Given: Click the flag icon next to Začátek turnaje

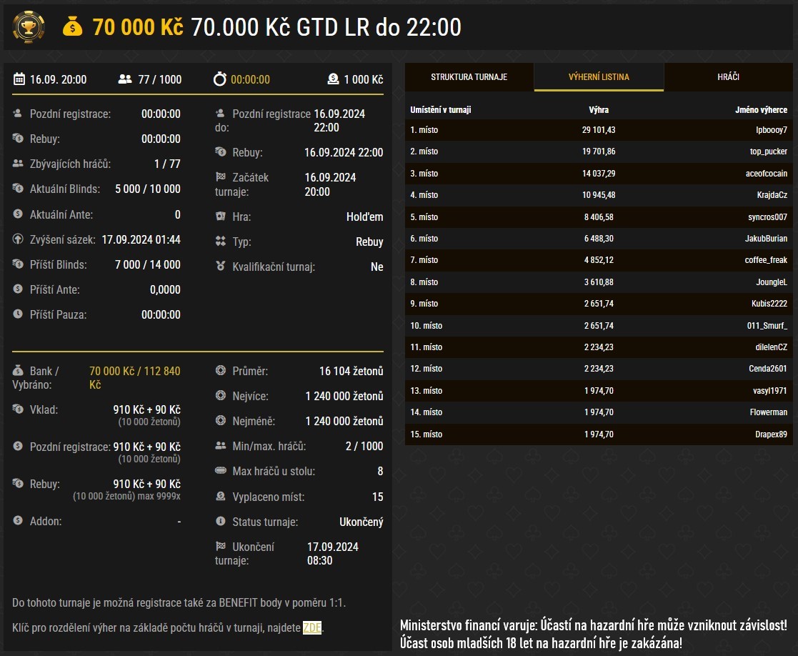Looking at the screenshot, I should click(x=220, y=177).
